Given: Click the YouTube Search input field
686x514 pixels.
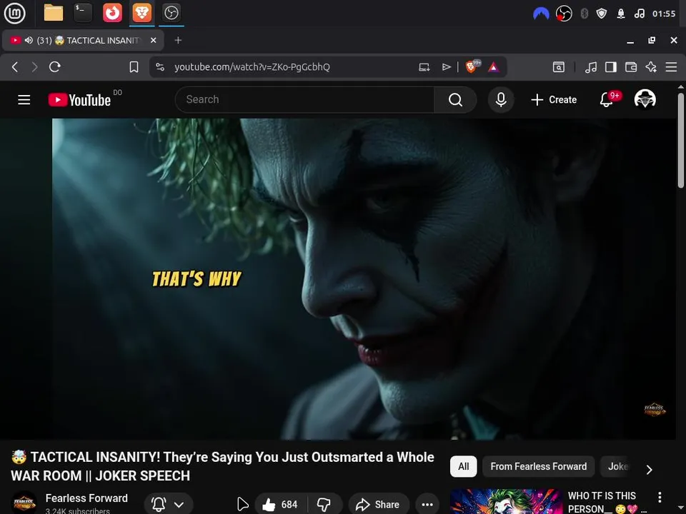Looking at the screenshot, I should click(x=304, y=100).
